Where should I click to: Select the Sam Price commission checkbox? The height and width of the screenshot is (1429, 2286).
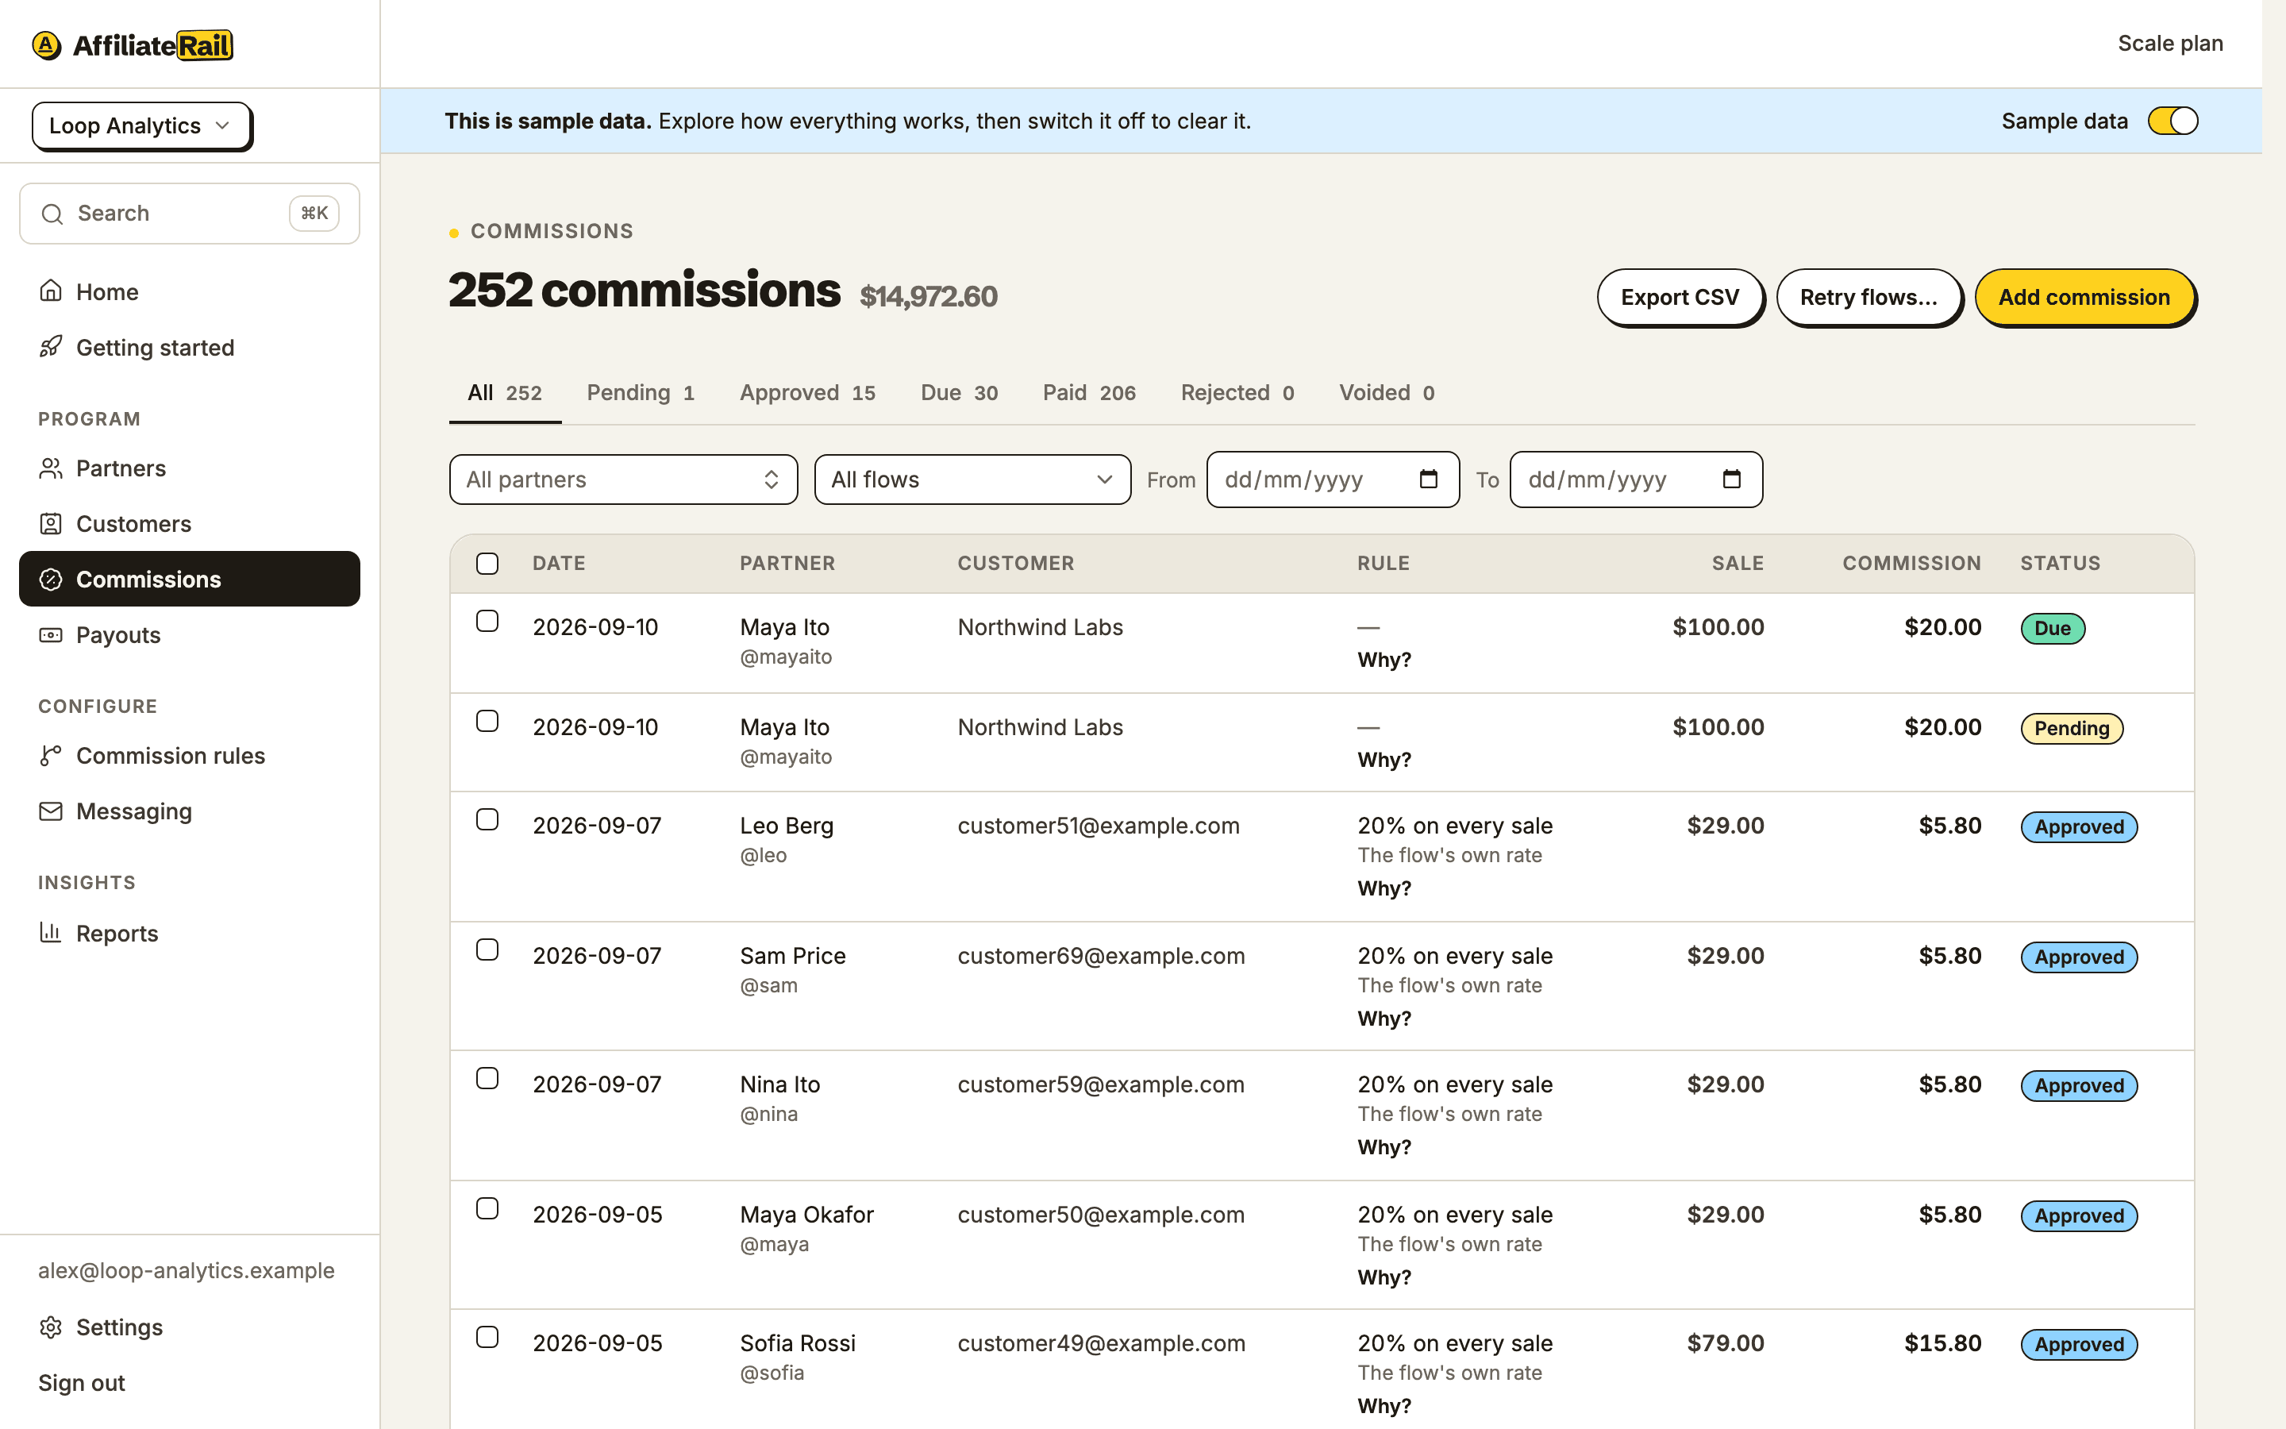(487, 949)
